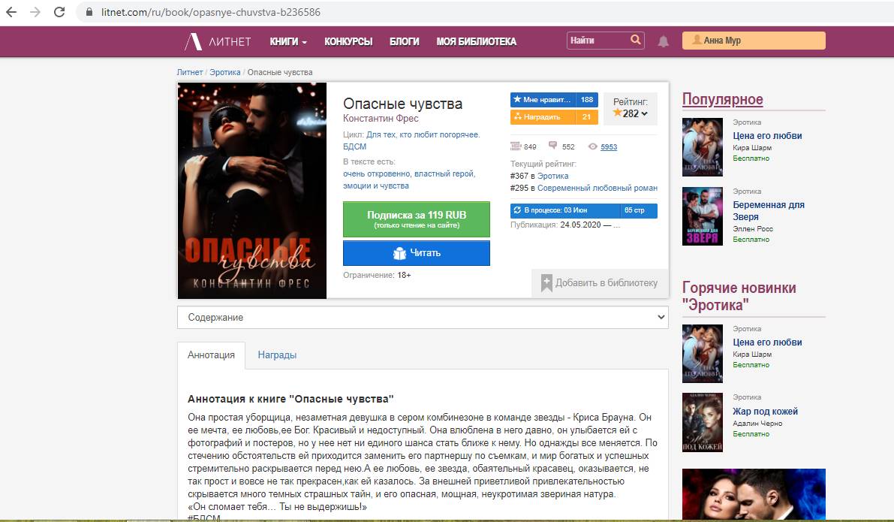Click the bookmark icon for adding to library
The height and width of the screenshot is (522, 894).
[546, 283]
